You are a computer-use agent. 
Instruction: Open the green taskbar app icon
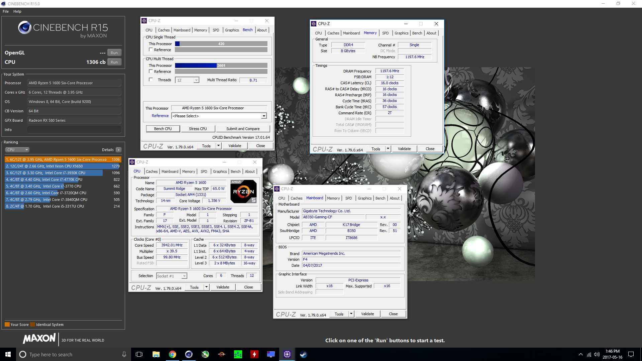pos(238,354)
